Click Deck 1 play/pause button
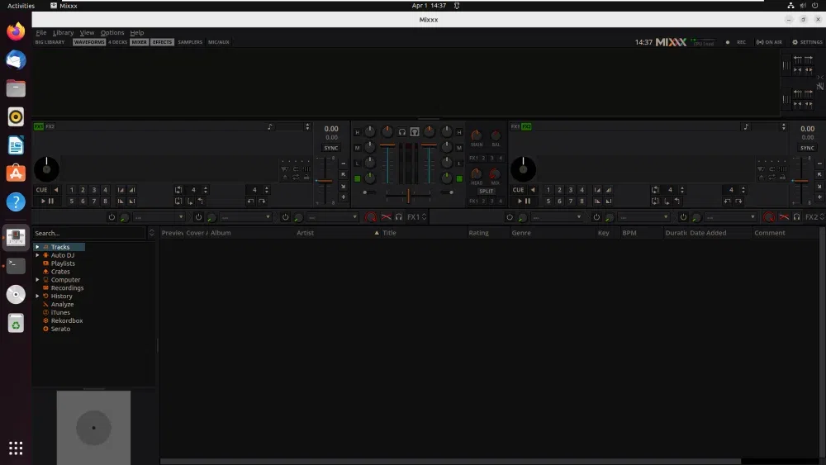This screenshot has height=465, width=826. [x=47, y=202]
